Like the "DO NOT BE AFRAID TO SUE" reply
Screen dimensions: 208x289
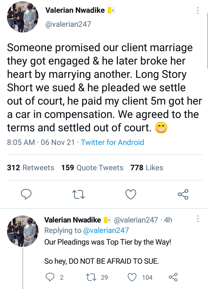tap(133, 277)
